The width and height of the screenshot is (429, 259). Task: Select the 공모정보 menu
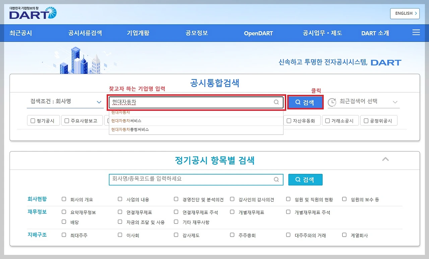[197, 33]
